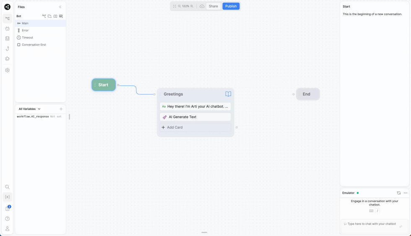The width and height of the screenshot is (411, 236).
Task: Expand the All Variables dropdown
Action: [30, 109]
